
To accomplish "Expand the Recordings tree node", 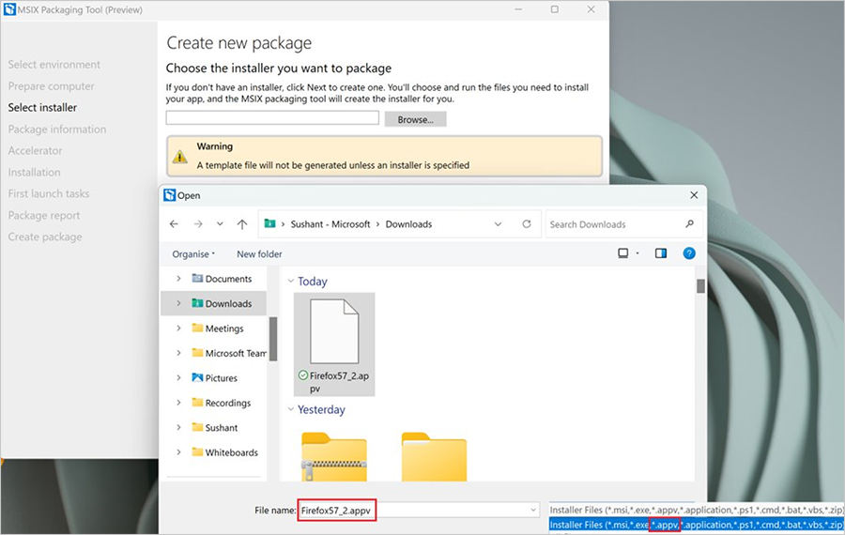I will point(178,403).
